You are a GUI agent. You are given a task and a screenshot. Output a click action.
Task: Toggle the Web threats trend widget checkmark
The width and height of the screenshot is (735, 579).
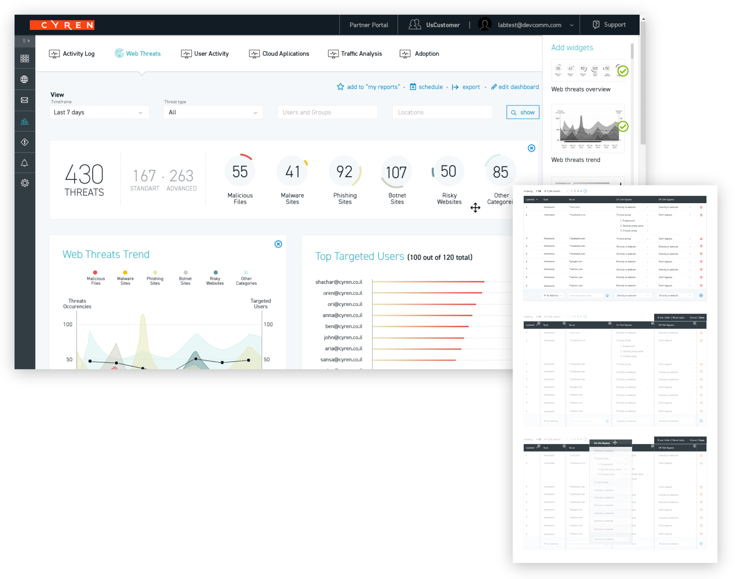[x=623, y=126]
